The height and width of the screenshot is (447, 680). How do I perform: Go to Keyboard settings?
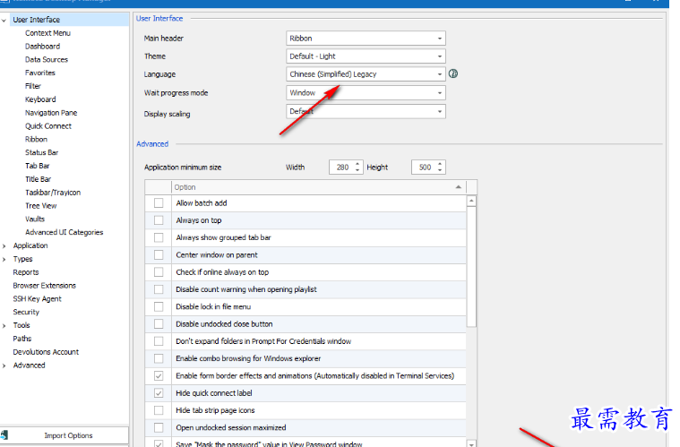point(40,99)
